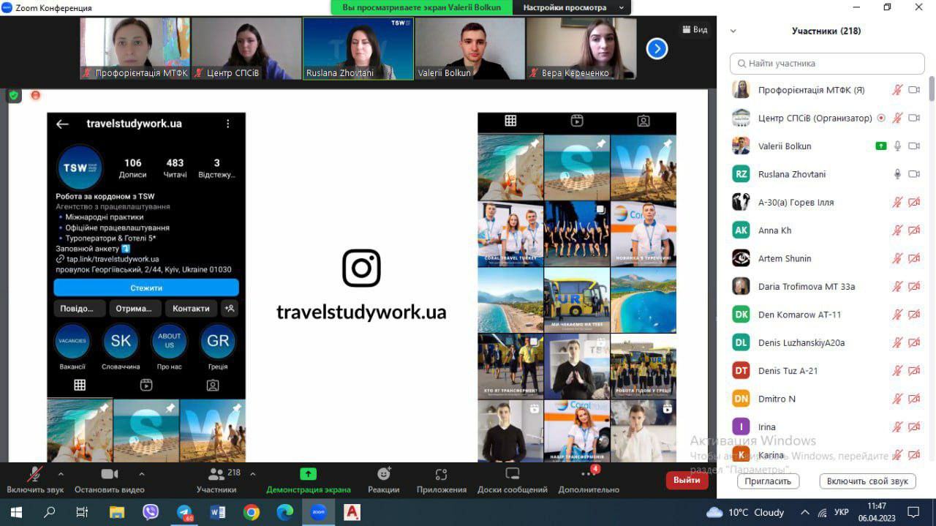The image size is (936, 526).
Task: Open the Windows Start menu
Action: pos(16,512)
